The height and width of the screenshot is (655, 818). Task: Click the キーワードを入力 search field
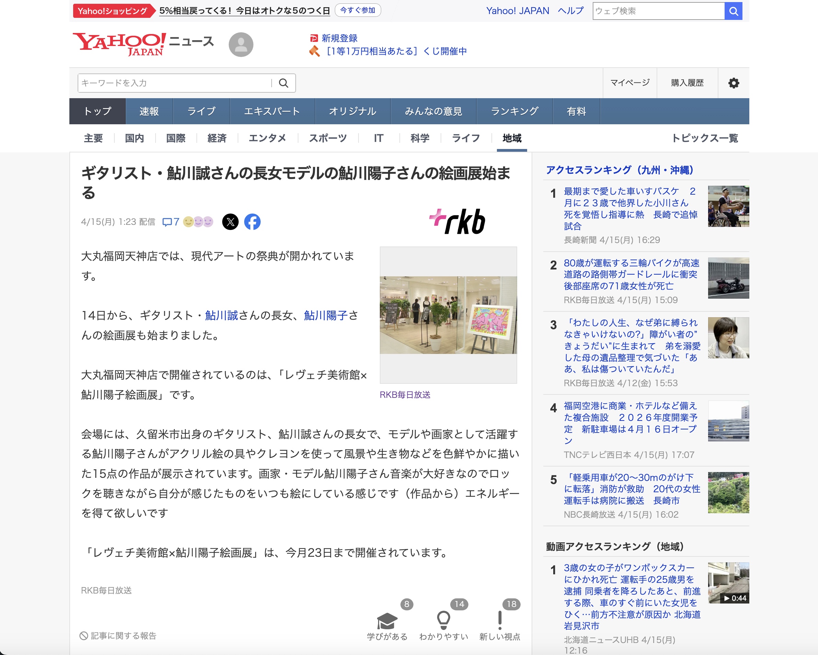click(174, 83)
